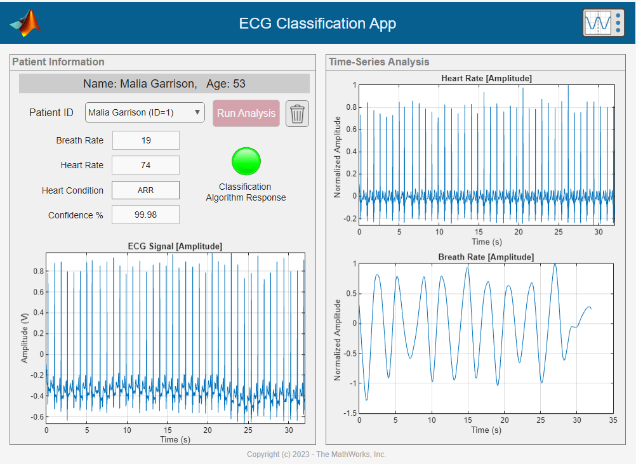Screen dimensions: 636x464
Task: Click the oscilloscope waveform icon in top-right corner
Action: tap(599, 22)
